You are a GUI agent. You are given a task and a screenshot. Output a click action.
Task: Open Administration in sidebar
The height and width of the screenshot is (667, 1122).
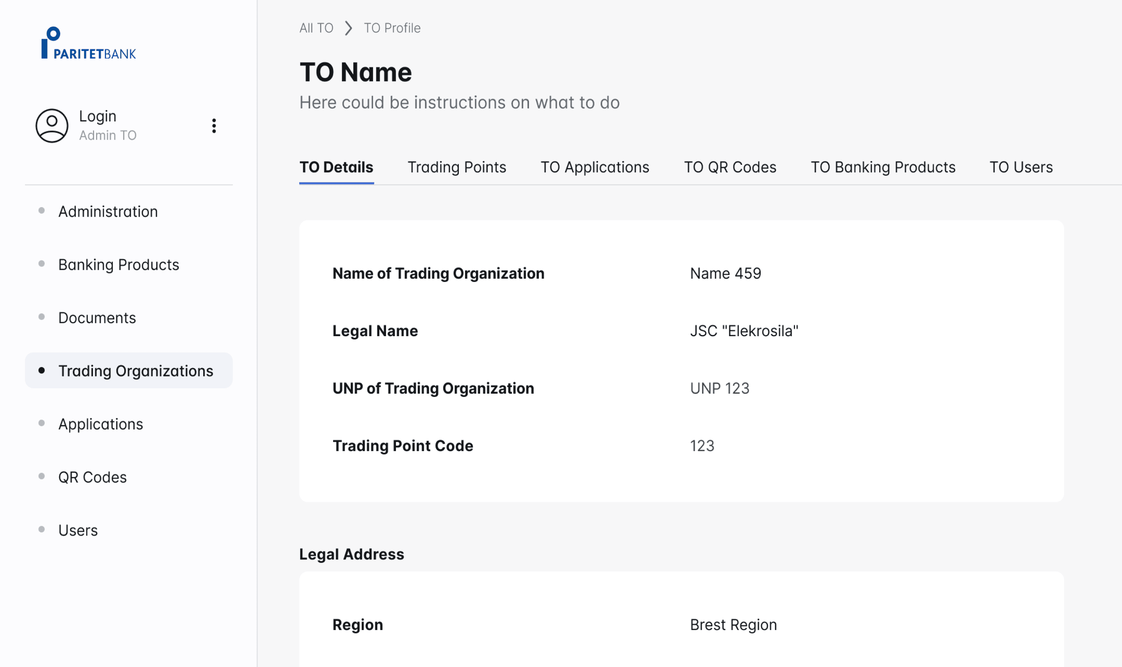pos(108,211)
